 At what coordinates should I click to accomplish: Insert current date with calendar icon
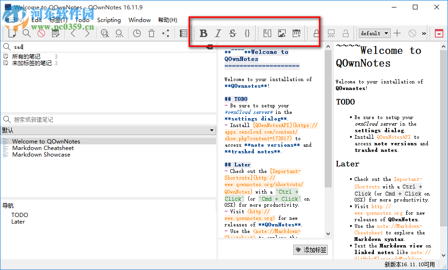click(296, 33)
